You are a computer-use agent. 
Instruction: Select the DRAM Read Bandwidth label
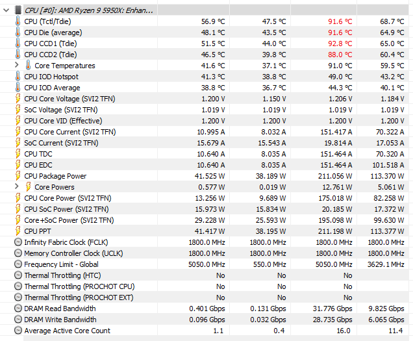(x=60, y=309)
